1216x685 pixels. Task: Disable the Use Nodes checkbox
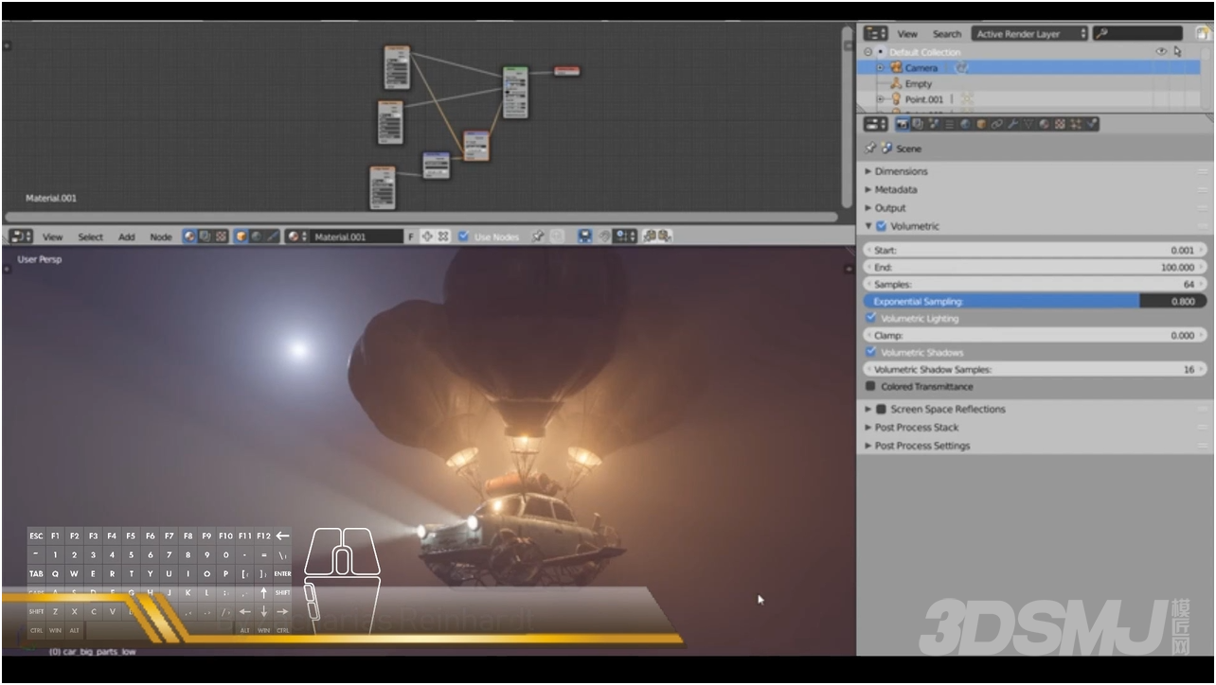(463, 237)
